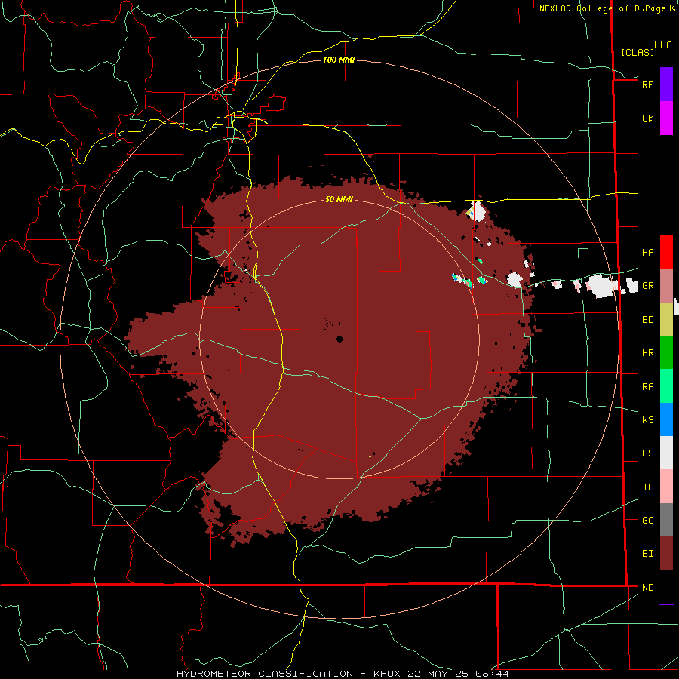The height and width of the screenshot is (679, 679).
Task: Click the ND black legend swatch
Action: tap(666, 587)
